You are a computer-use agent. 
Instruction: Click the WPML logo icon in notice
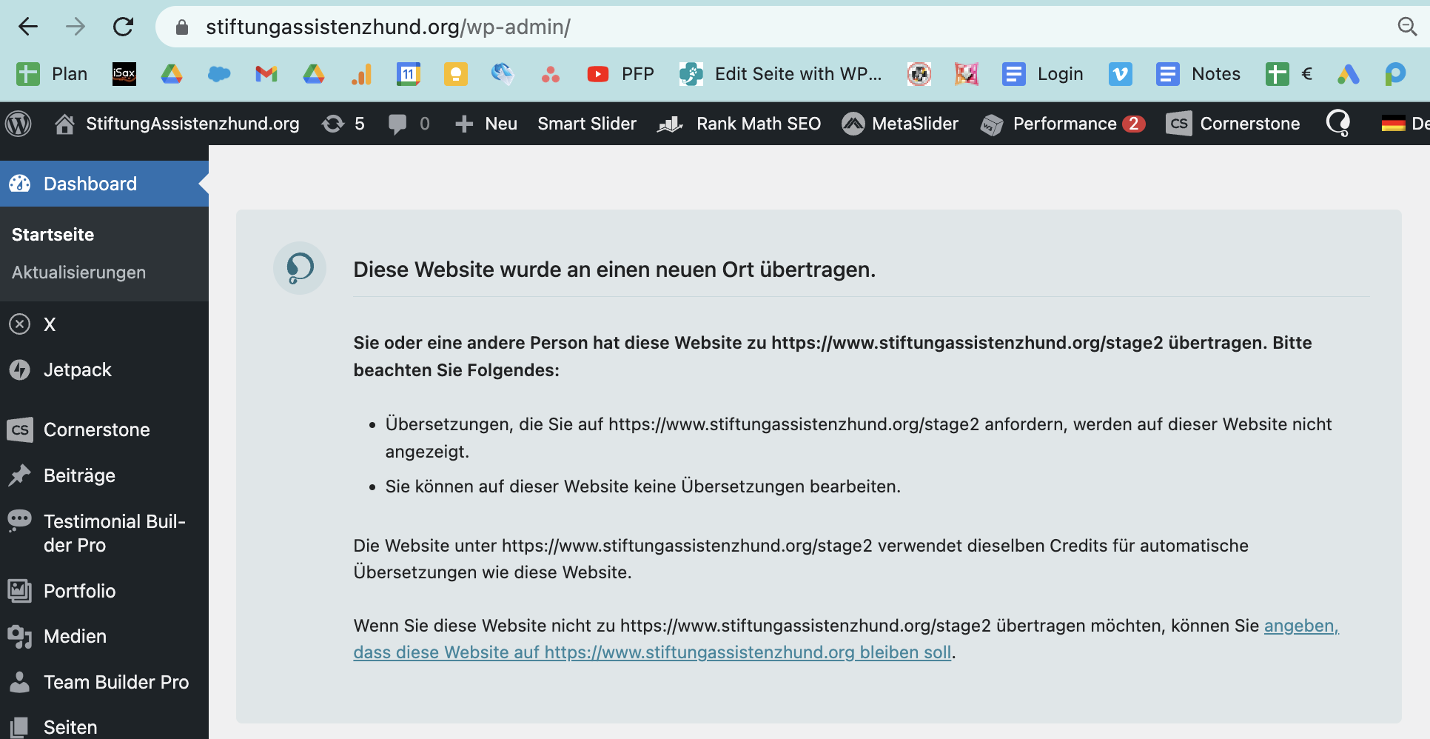tap(300, 268)
